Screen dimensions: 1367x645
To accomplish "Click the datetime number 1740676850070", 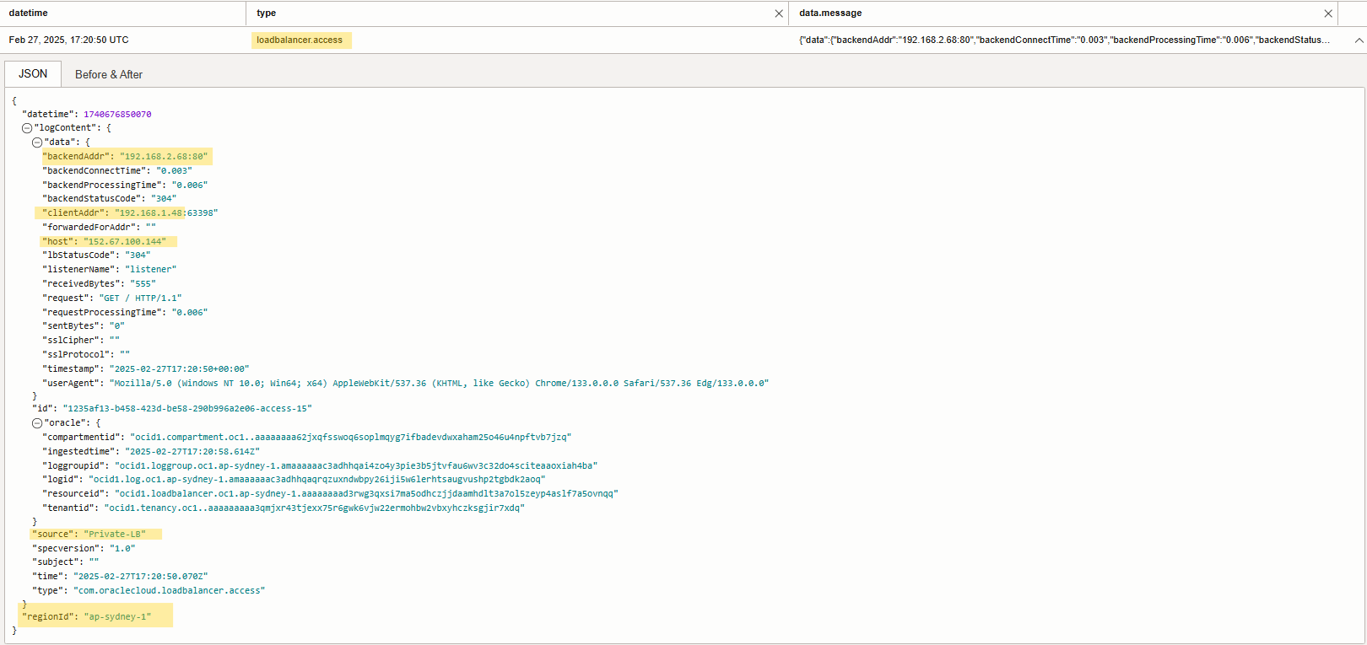I will [117, 115].
